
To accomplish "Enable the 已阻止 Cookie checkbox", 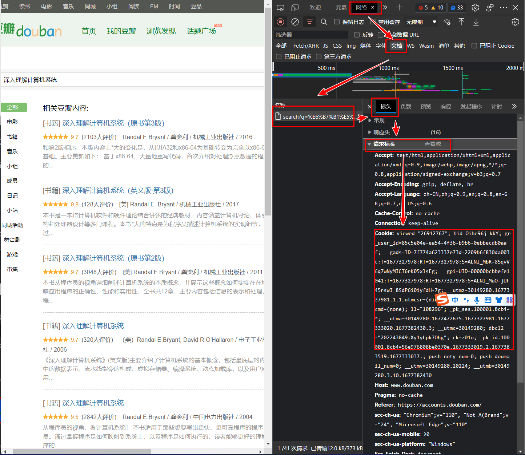I will (x=474, y=45).
